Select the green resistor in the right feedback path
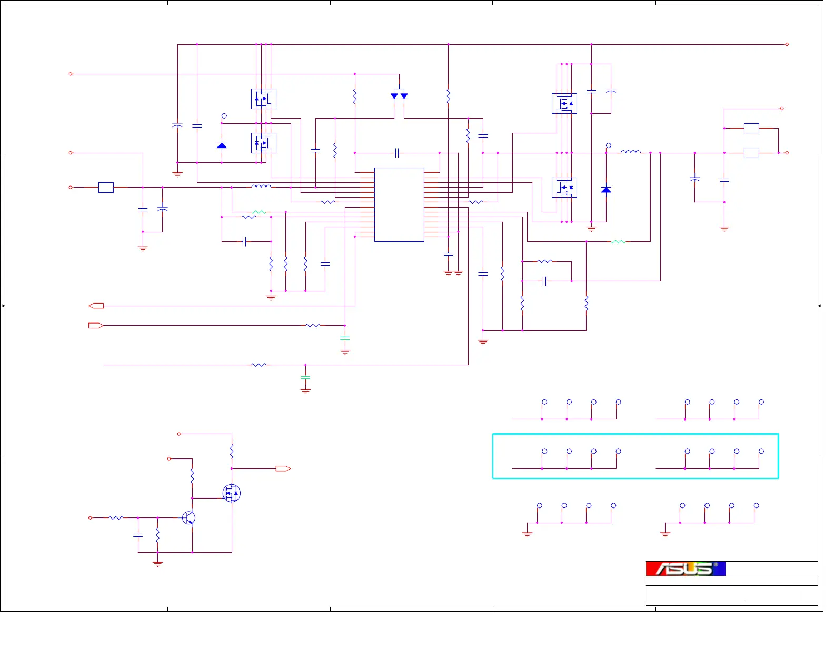Viewport: 834px width, 645px height. tap(619, 242)
